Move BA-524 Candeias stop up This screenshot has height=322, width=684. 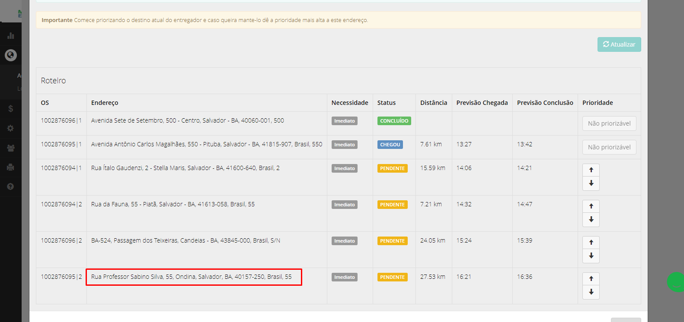click(x=591, y=243)
